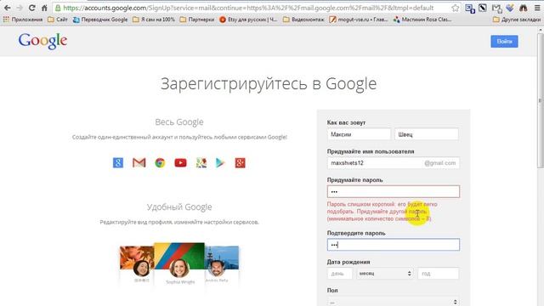Click the YouTube product icon
544x306 pixels.
point(180,162)
